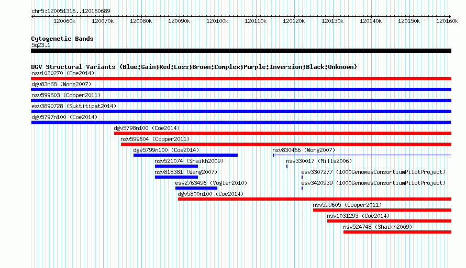Click the blue nsv818381 gain bar
Screen dimensions: 466x268
click(176, 177)
